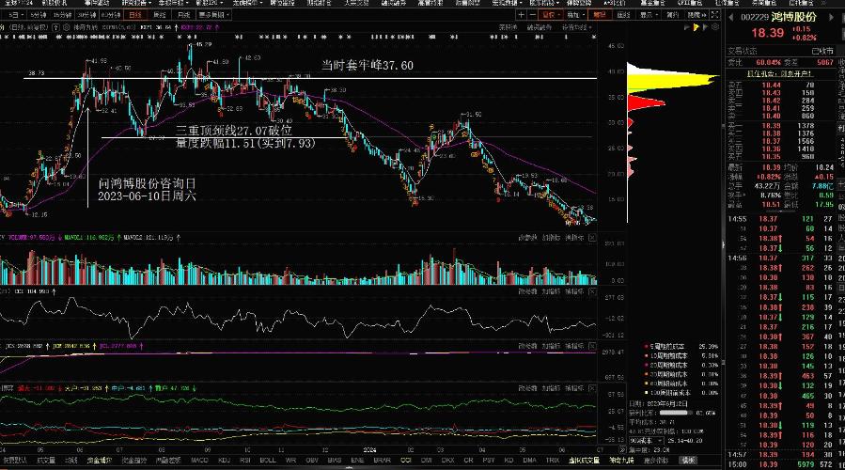Click 15:00 last trade row 5979

point(779,464)
